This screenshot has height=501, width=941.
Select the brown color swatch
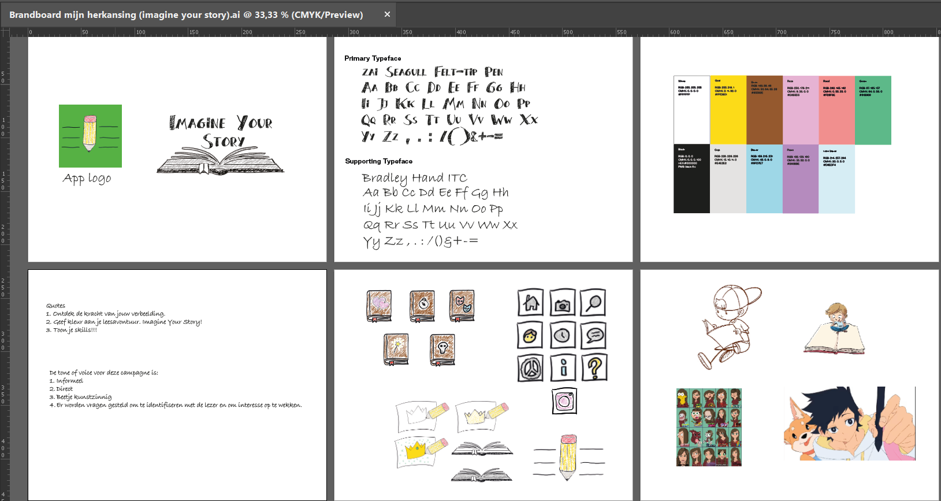click(764, 110)
